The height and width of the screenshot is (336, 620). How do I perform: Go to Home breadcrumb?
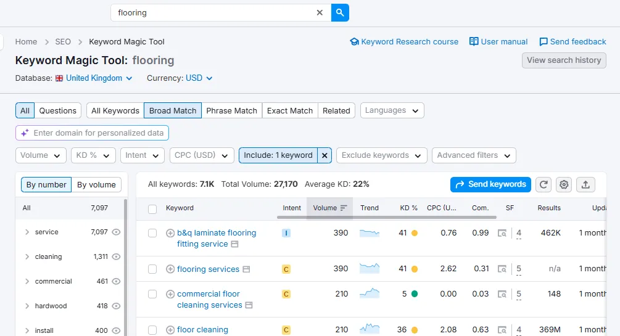[26, 41]
